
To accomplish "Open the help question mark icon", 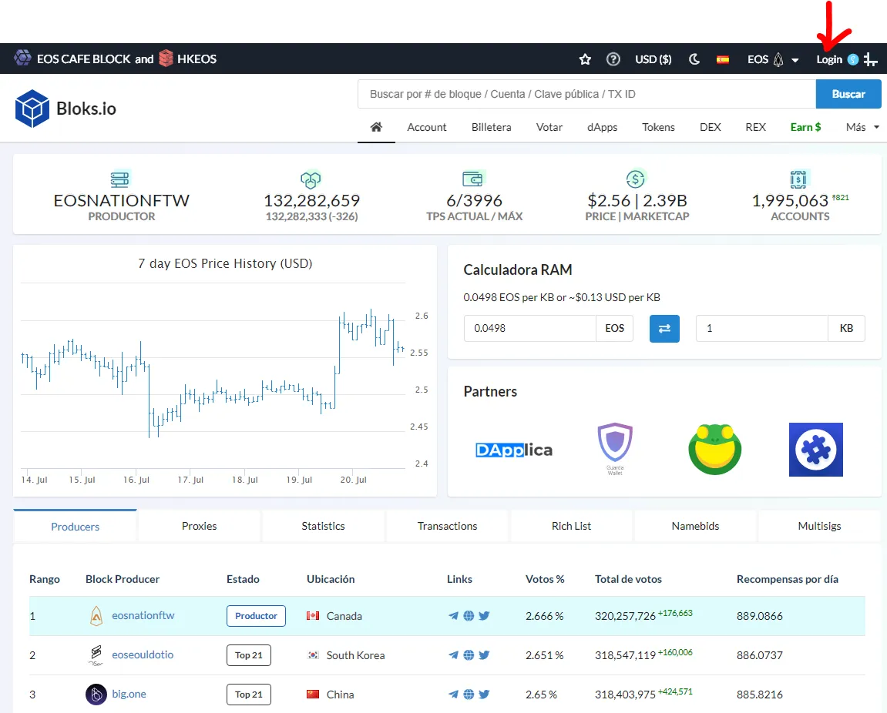I will (x=613, y=59).
